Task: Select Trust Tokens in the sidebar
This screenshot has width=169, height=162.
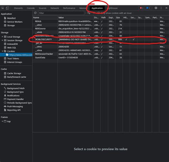Action: [11, 59]
